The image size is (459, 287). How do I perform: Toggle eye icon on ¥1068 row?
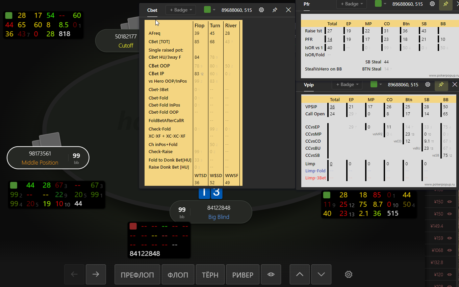[449, 250]
